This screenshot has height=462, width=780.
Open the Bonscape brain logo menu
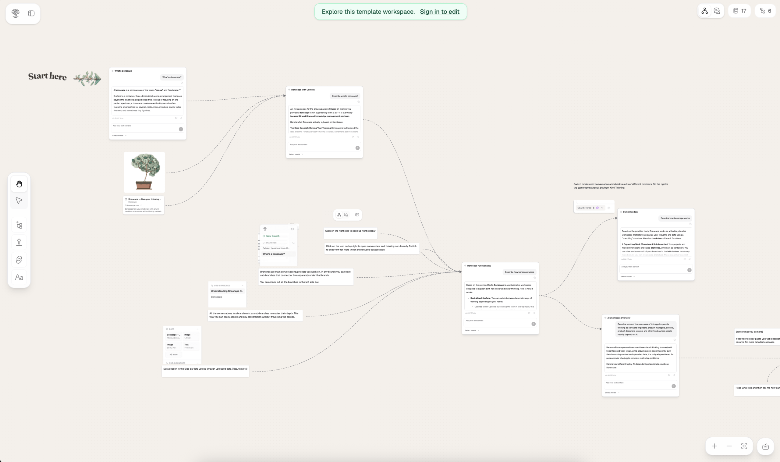pos(15,13)
